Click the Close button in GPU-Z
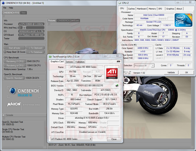 tap(114, 139)
